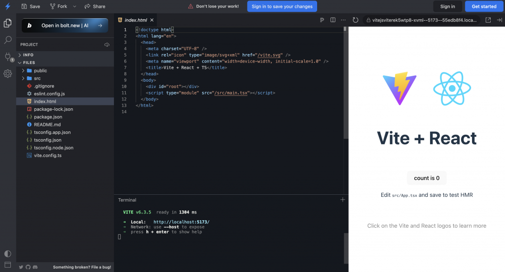Screen dimensions: 505x272
Task: Click the editor vertical scrollbar
Action: pos(346,83)
